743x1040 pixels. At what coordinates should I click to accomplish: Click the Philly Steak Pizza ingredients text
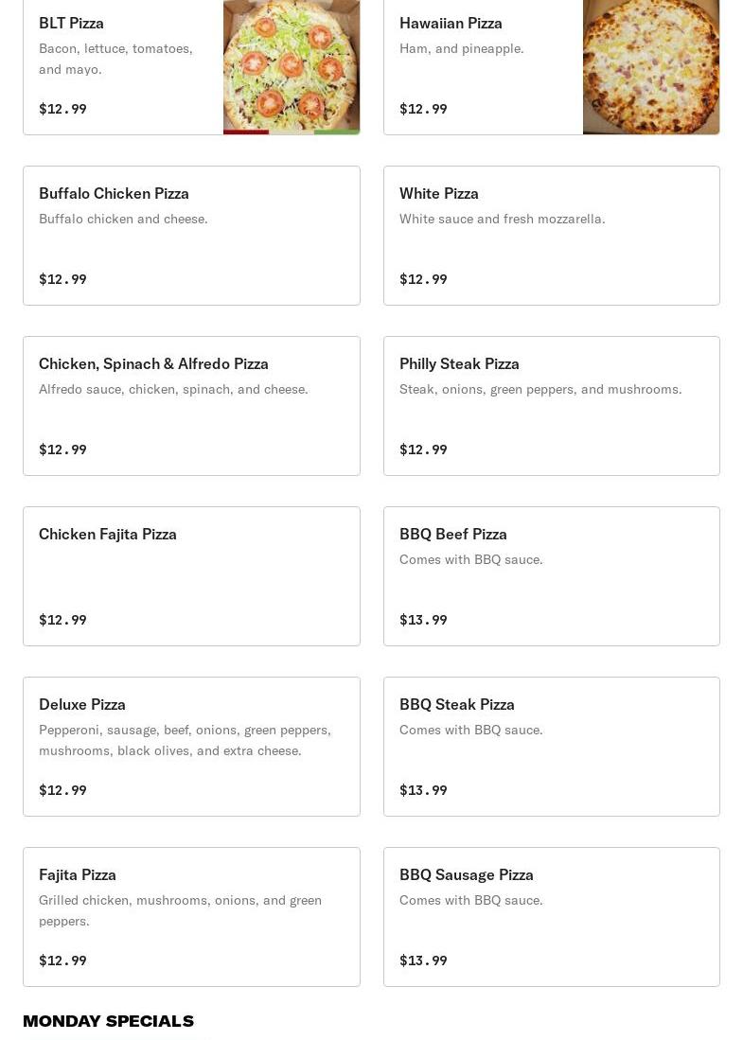(540, 389)
